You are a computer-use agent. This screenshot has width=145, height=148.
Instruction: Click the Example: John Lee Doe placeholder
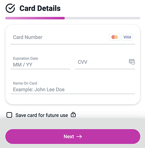point(39,89)
